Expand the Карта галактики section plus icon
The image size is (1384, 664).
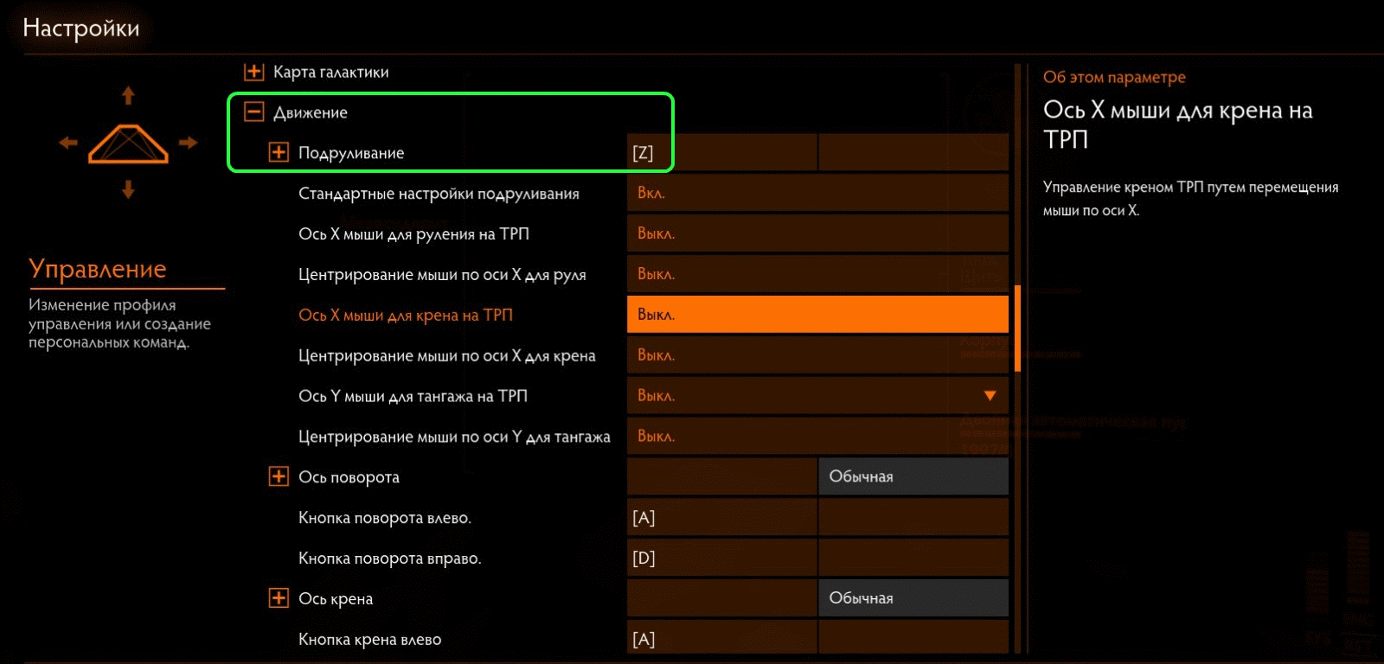[x=253, y=72]
